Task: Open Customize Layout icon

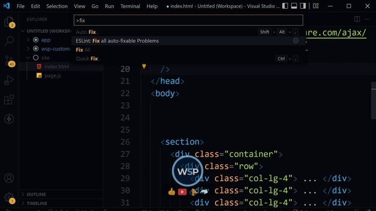Action: 316,6
